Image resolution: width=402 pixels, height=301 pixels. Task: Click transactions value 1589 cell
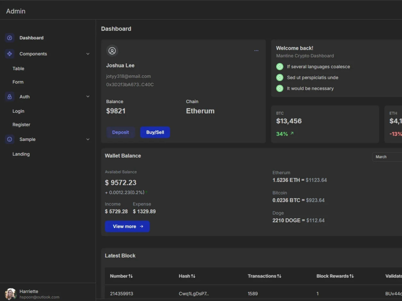253,294
